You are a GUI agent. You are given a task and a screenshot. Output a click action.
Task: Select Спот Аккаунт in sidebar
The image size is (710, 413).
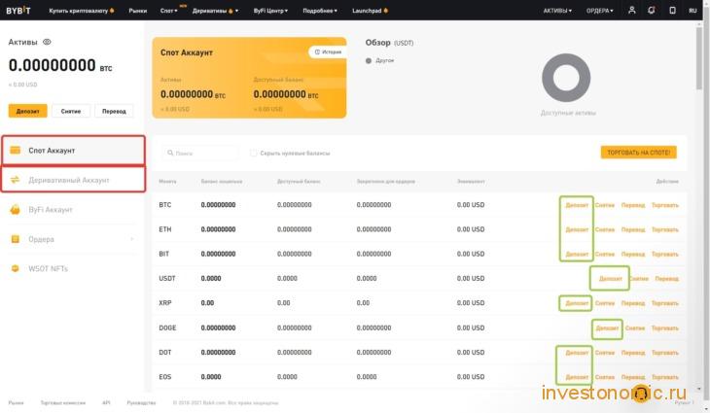[x=73, y=151]
